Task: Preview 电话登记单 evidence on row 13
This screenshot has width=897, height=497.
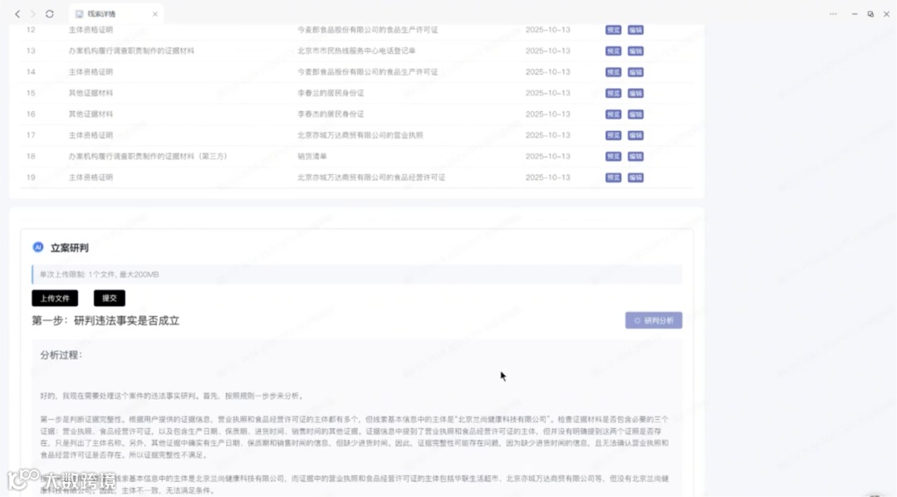Action: click(x=613, y=51)
